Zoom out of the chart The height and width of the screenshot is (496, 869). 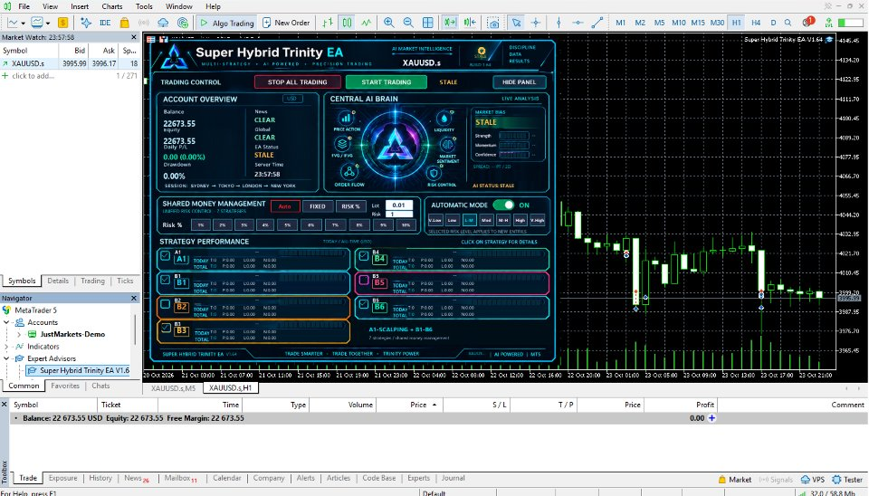[408, 23]
